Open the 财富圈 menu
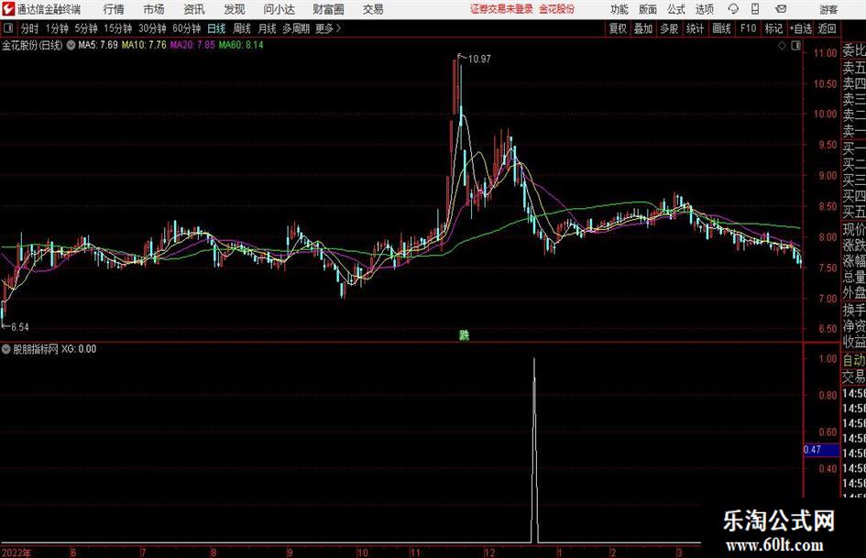Viewport: 866px width, 558px height. (x=328, y=9)
